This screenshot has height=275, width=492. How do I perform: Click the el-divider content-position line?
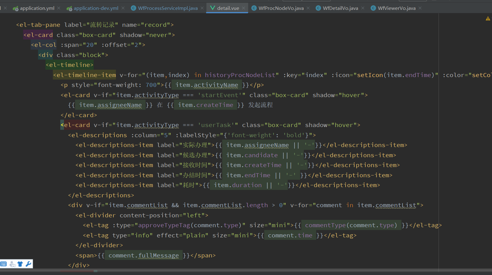(142, 215)
